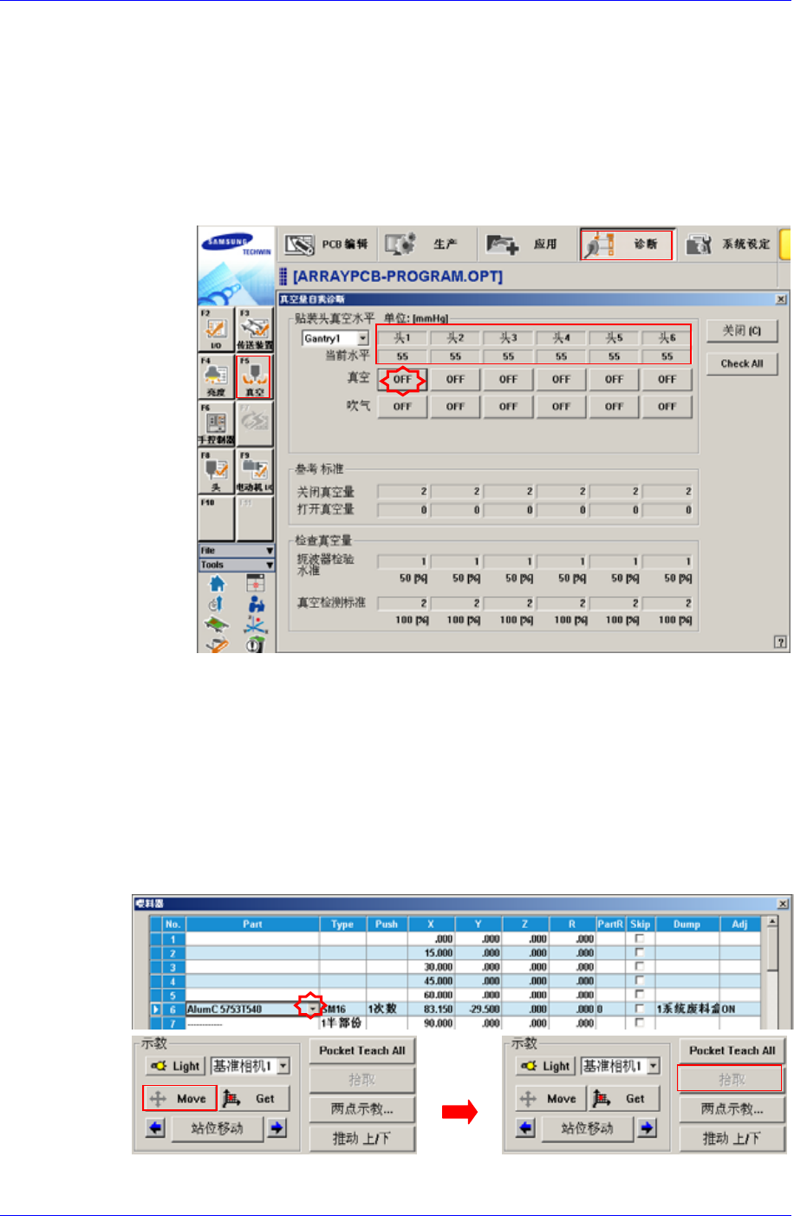794x1216 pixels.
Task: Click Move in the right 示教 panel
Action: pyautogui.click(x=550, y=1099)
